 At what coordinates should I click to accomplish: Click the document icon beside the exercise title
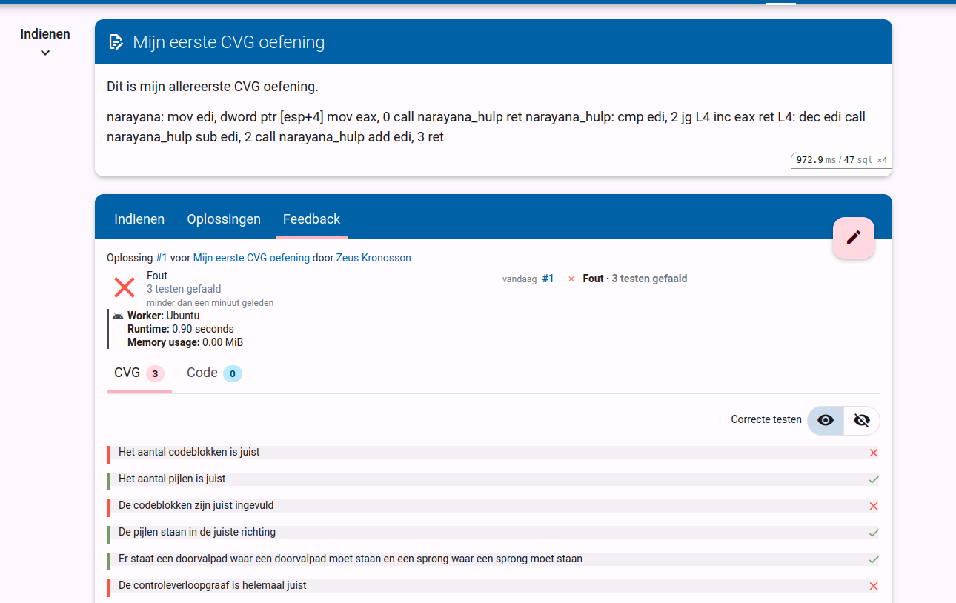click(116, 41)
